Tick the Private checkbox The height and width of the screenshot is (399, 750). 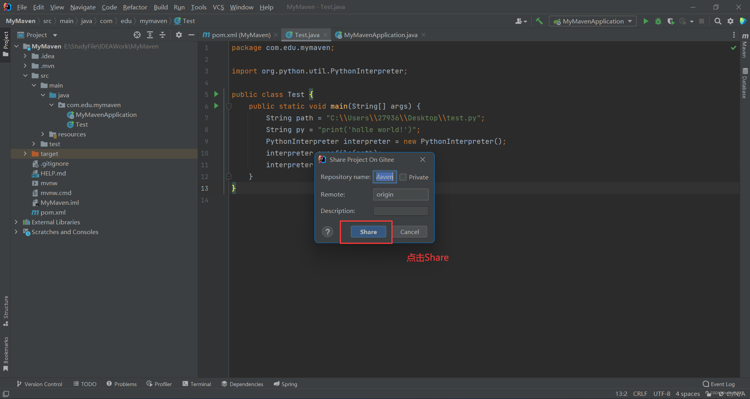403,177
